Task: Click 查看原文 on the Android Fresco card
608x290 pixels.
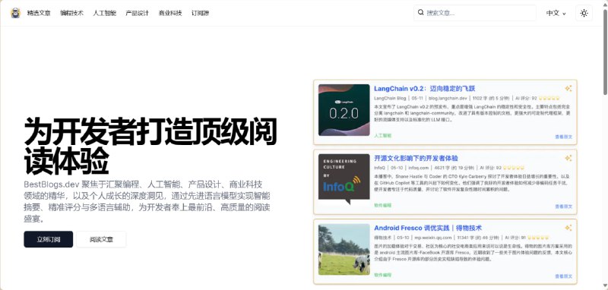Action: [563, 276]
